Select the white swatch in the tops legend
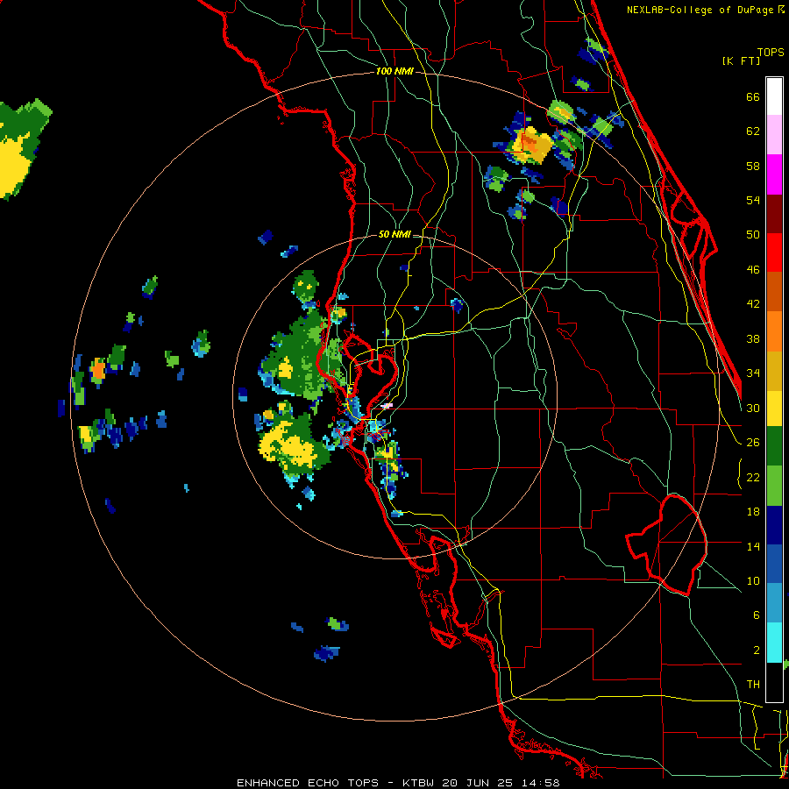The height and width of the screenshot is (789, 789). pyautogui.click(x=774, y=96)
